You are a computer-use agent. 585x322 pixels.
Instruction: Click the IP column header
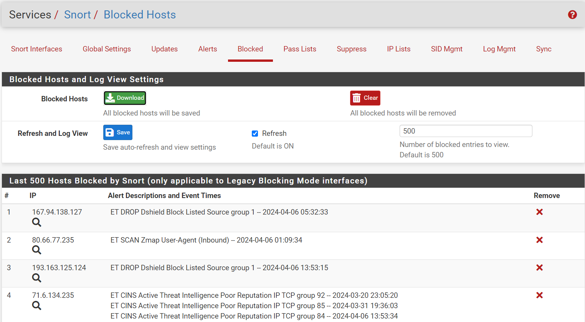point(33,196)
